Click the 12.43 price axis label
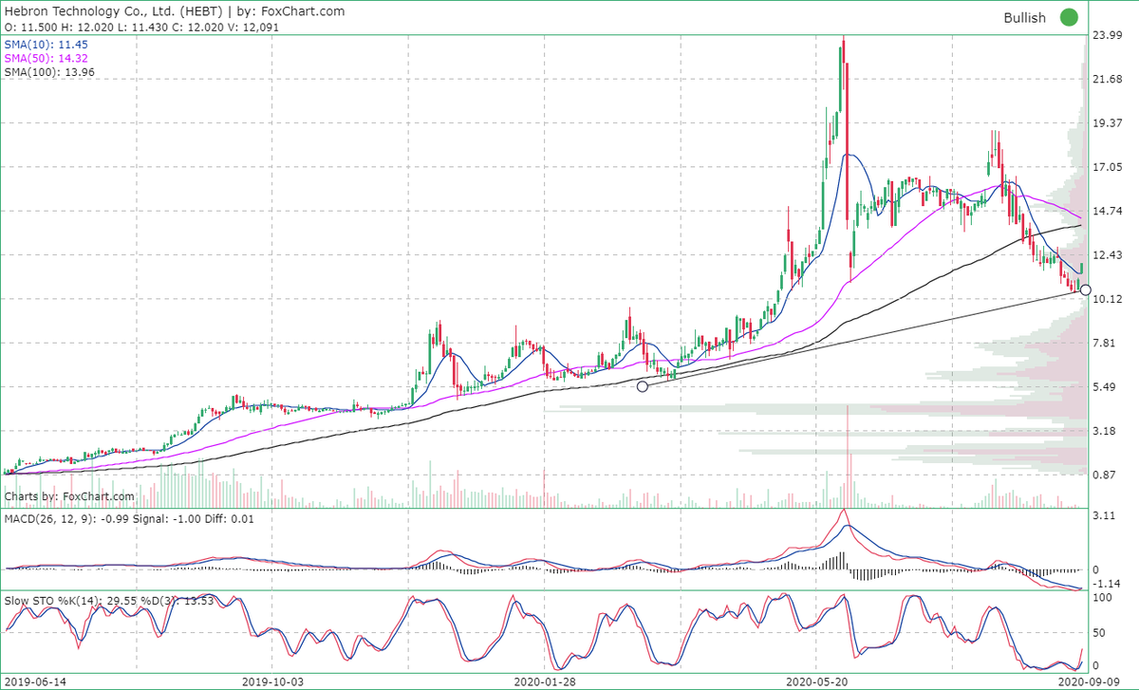The width and height of the screenshot is (1139, 690). 1108,255
